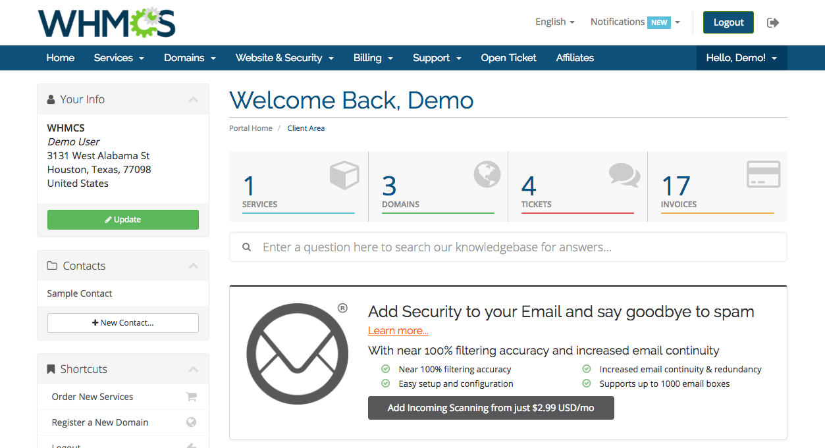Collapse the Contacts panel
This screenshot has height=448, width=825.
pos(193,266)
